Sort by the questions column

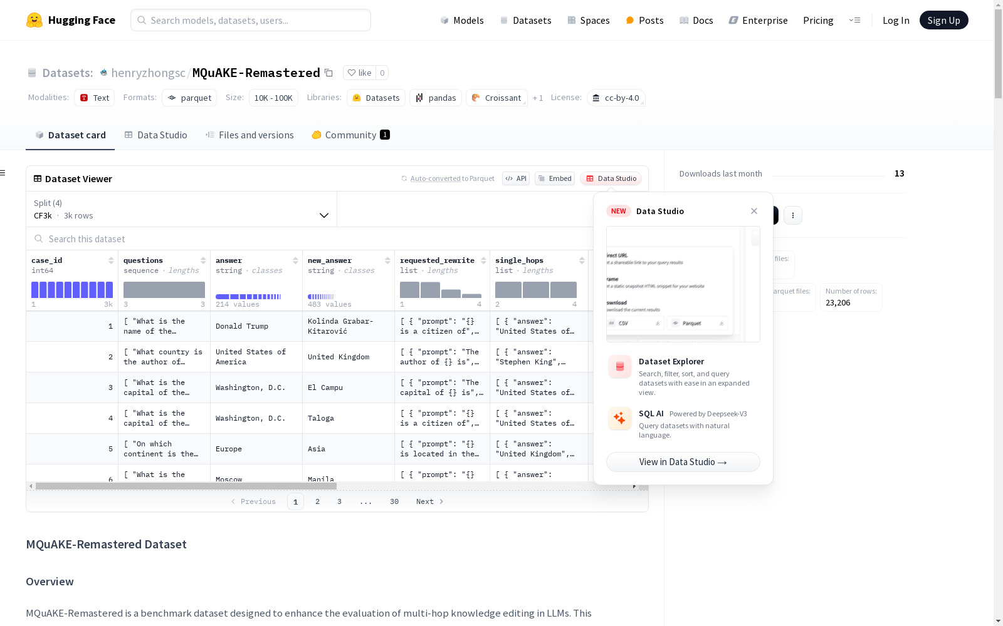click(203, 260)
